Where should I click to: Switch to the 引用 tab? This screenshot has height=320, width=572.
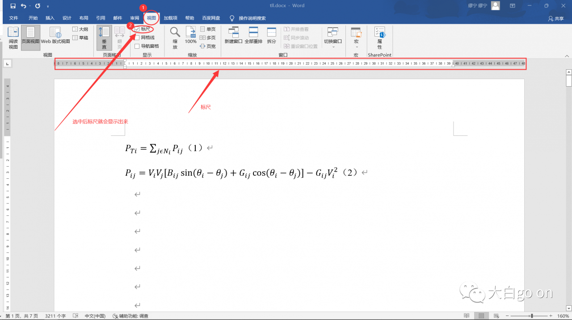click(x=101, y=18)
